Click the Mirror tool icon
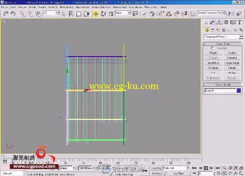Viewport: 245px width, 176px height. tap(231, 14)
